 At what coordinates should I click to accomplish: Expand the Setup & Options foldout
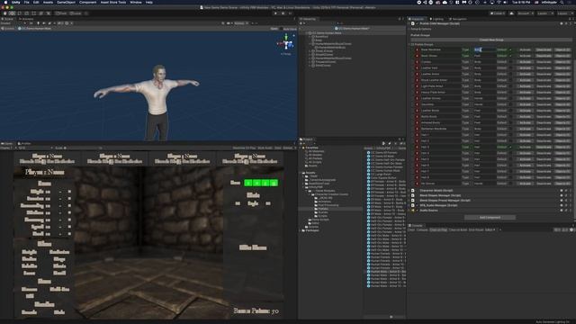(420, 29)
